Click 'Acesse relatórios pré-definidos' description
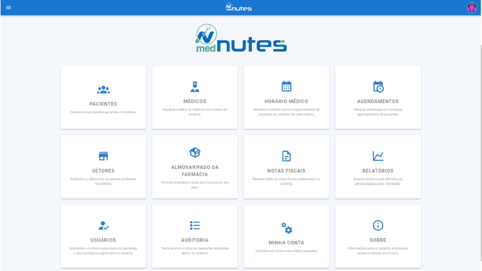 tap(378, 181)
